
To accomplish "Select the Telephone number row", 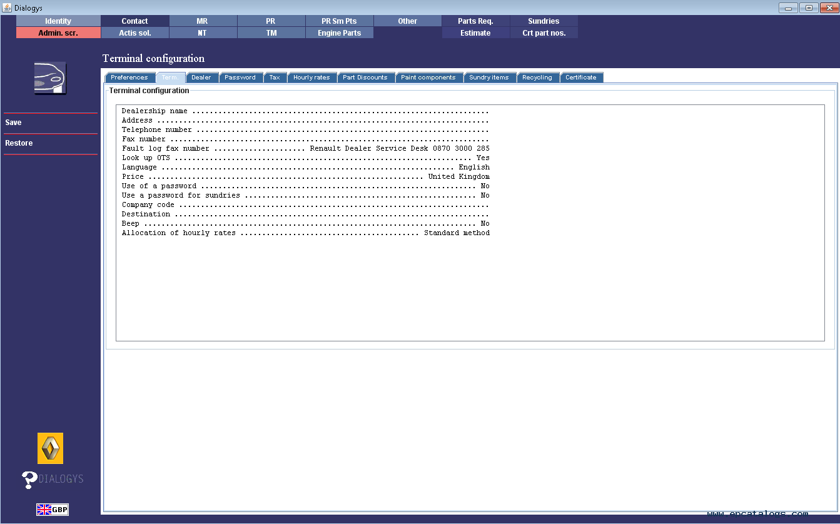I will (306, 129).
